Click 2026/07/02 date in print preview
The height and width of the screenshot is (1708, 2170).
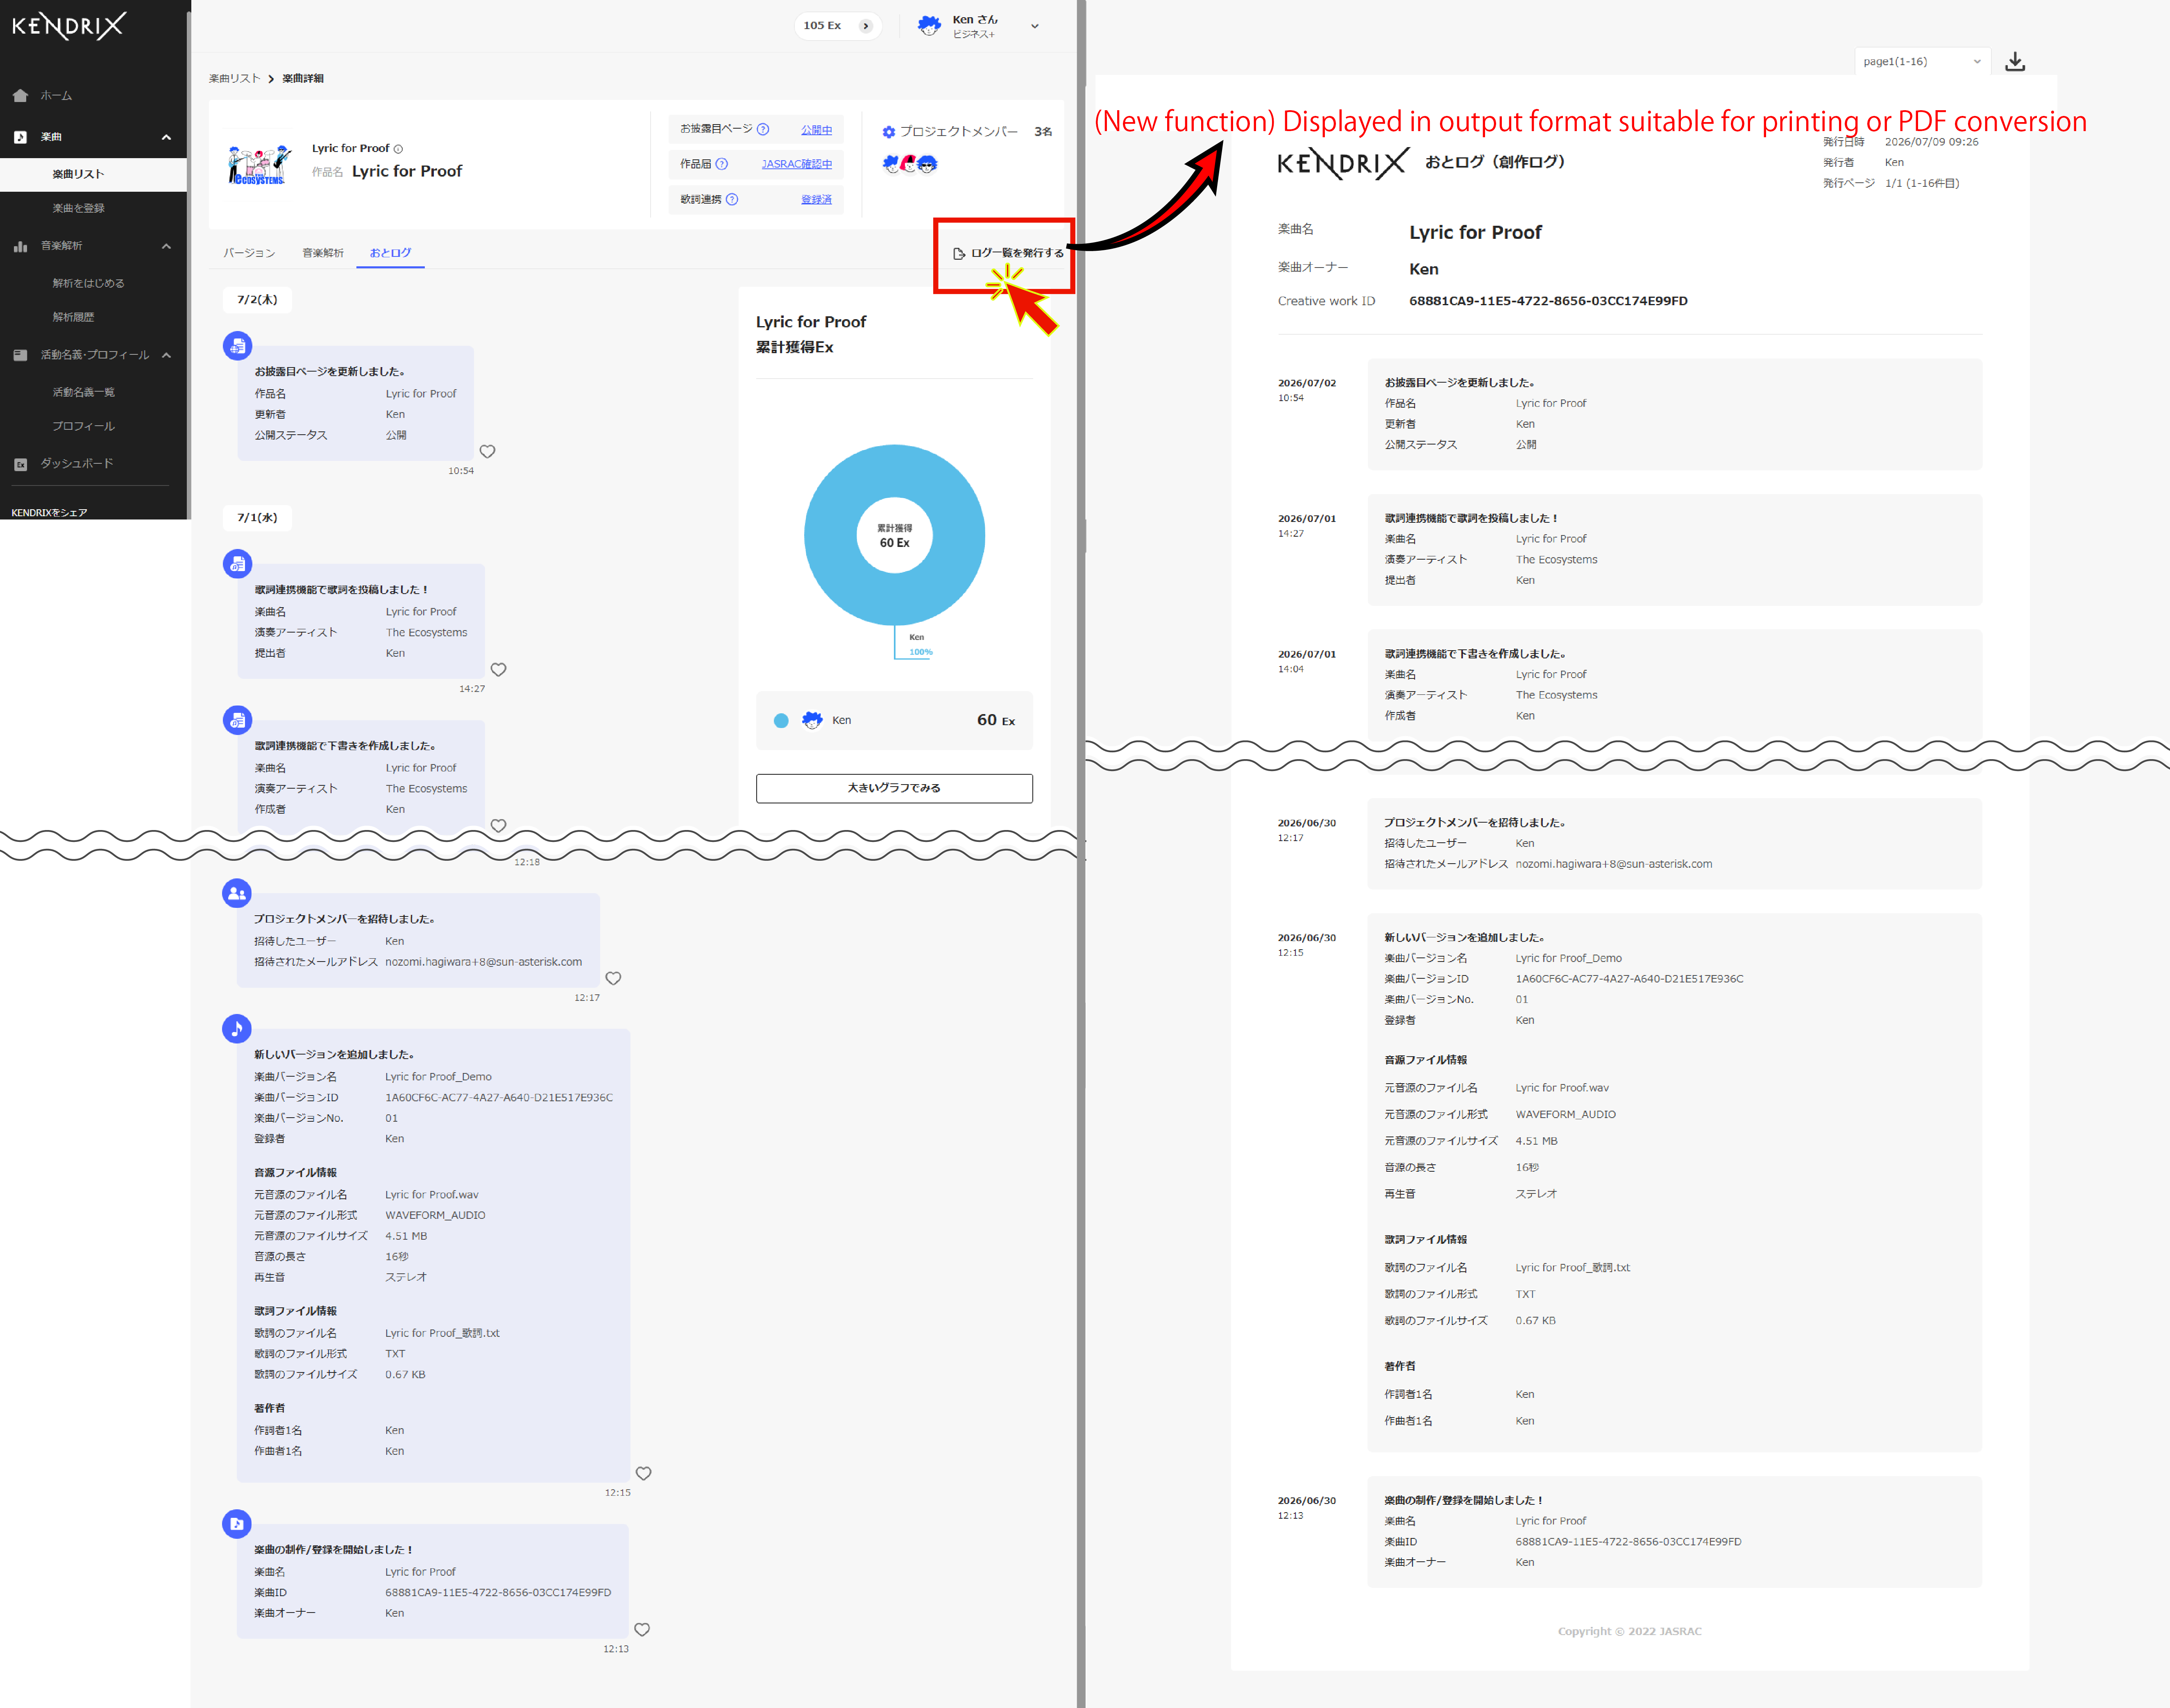[1307, 383]
